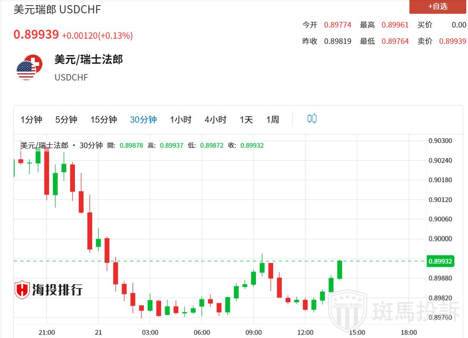Show the 4小时 chart
This screenshot has height=338, width=468.
[x=215, y=120]
